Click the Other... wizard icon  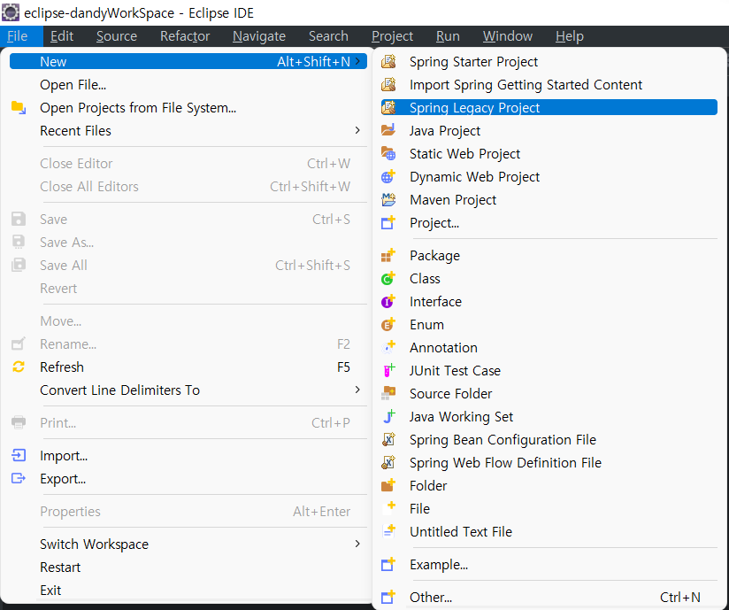click(388, 597)
